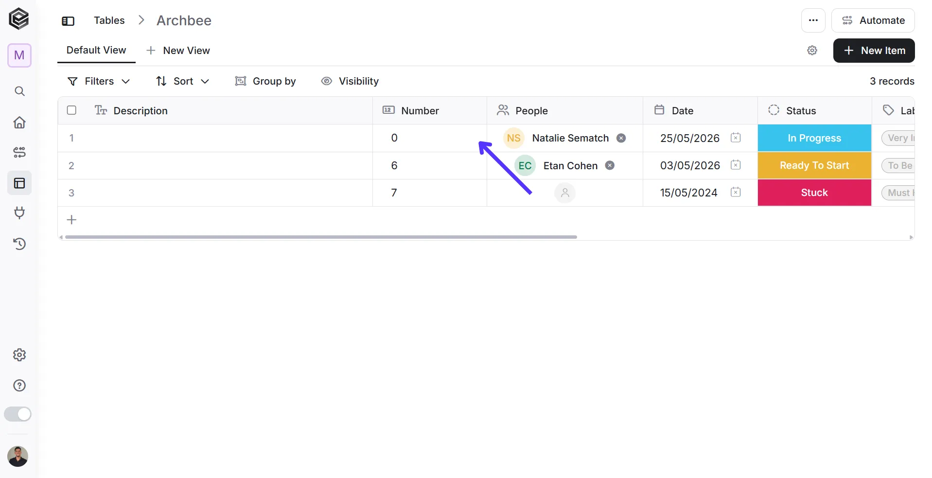Image resolution: width=932 pixels, height=478 pixels.
Task: Go to Home in the sidebar
Action: point(19,122)
